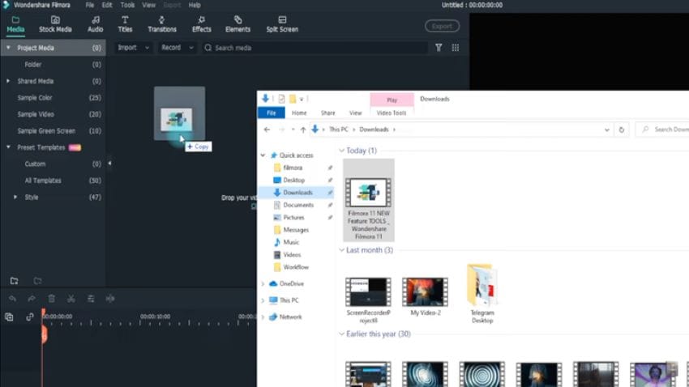Click the Redo icon above timeline
This screenshot has width=689, height=387.
[31, 299]
